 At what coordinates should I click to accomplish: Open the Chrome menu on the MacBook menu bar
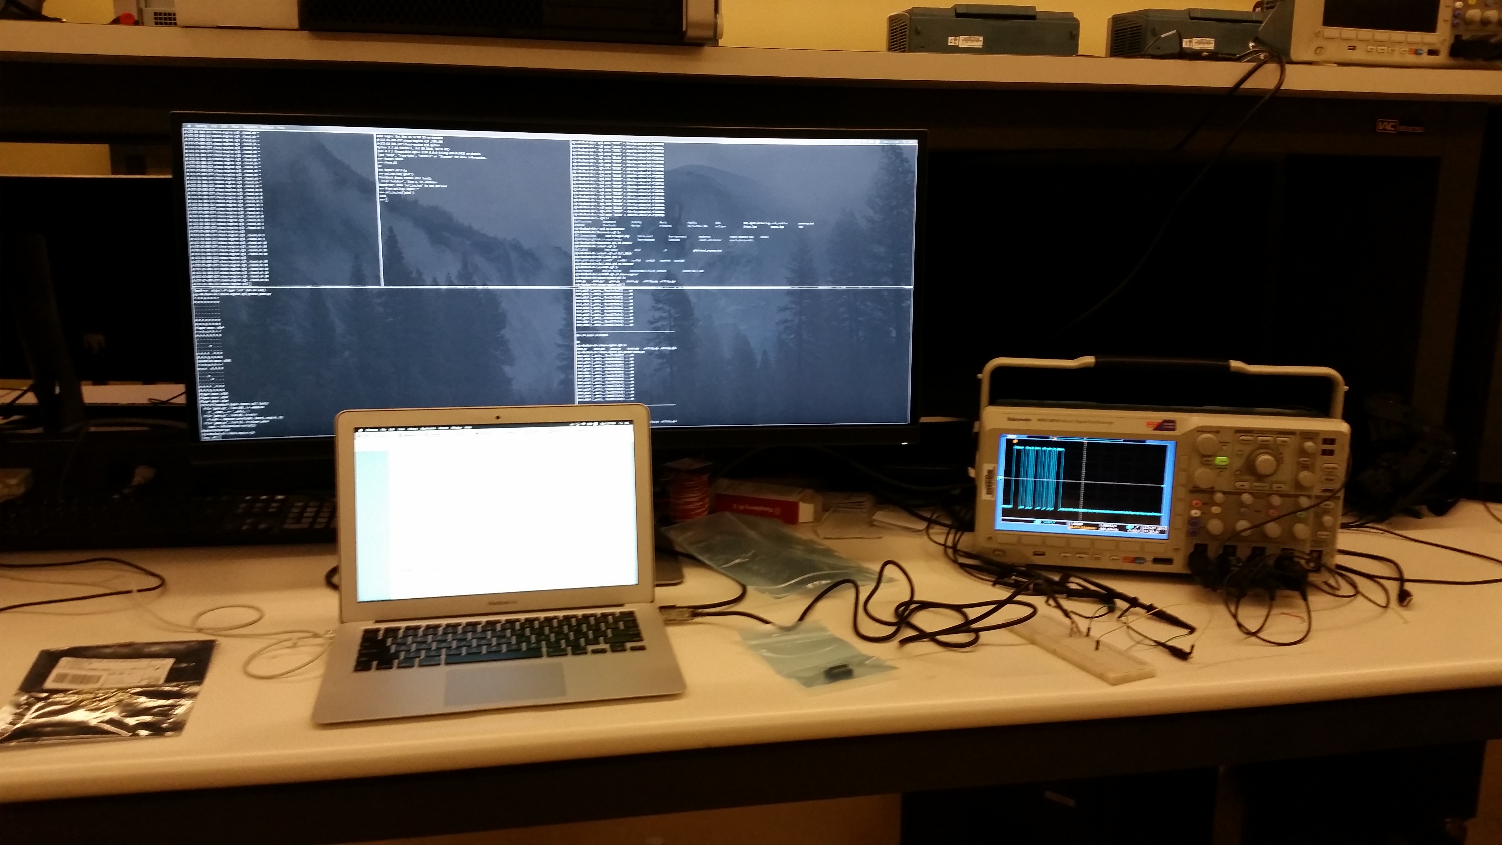(372, 430)
